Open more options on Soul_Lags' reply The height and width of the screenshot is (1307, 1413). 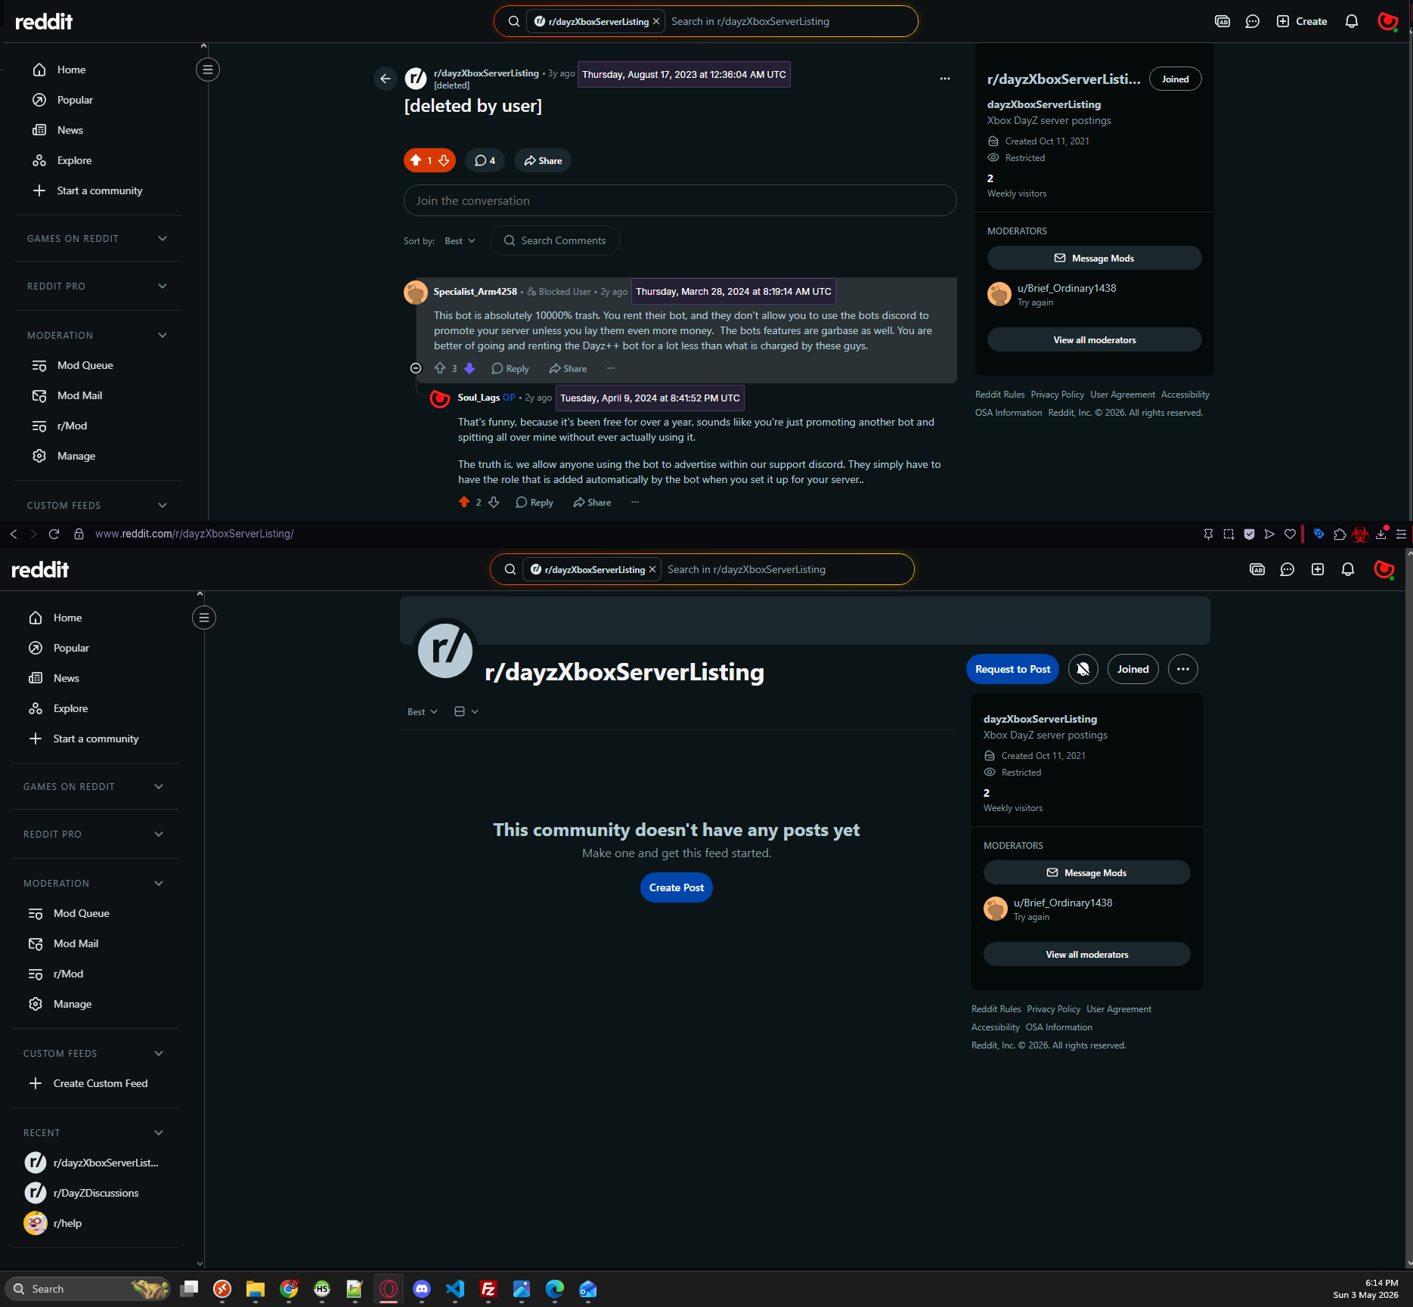635,502
